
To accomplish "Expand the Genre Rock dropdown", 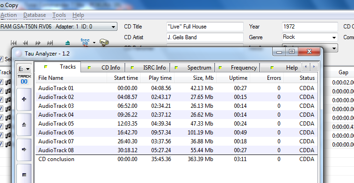I will (x=334, y=37).
